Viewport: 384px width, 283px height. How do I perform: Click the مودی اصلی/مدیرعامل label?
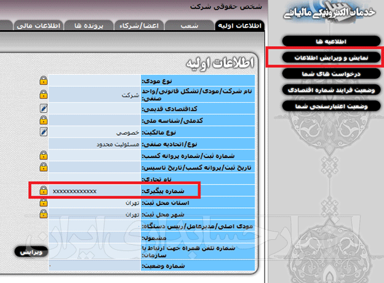[x=197, y=226]
